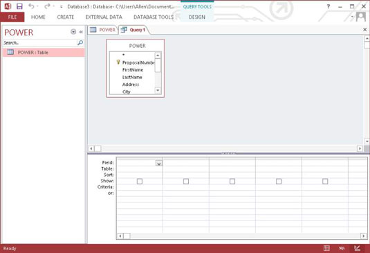This screenshot has width=370, height=253.
Task: Close the Query1 document window
Action: pos(364,30)
